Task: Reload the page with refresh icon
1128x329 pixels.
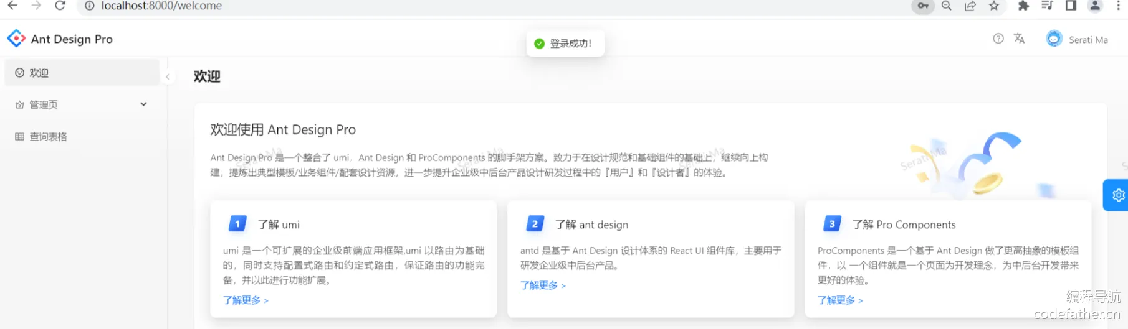Action: coord(60,6)
